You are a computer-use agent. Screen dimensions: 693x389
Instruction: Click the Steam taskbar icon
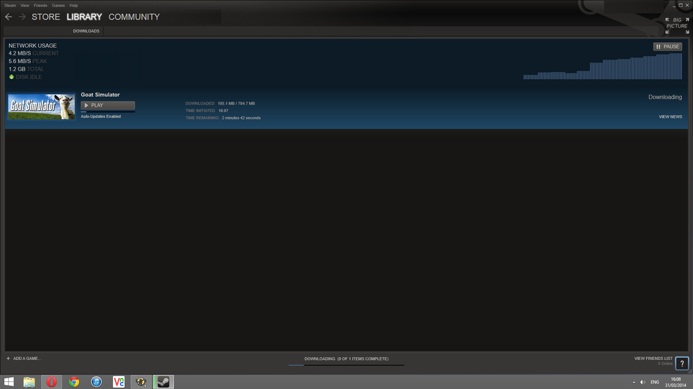pyautogui.click(x=164, y=382)
